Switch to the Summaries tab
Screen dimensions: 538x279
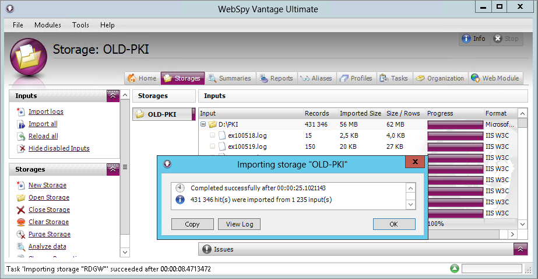tap(230, 78)
